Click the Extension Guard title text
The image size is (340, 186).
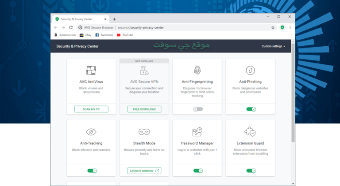coord(250,143)
